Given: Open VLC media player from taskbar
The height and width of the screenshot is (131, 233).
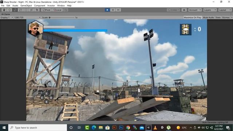Looking at the screenshot, I should (x=155, y=128).
